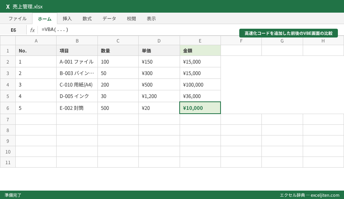Click the green caption banner about VBE画面の比較
The width and height of the screenshot is (344, 199).
click(x=289, y=33)
